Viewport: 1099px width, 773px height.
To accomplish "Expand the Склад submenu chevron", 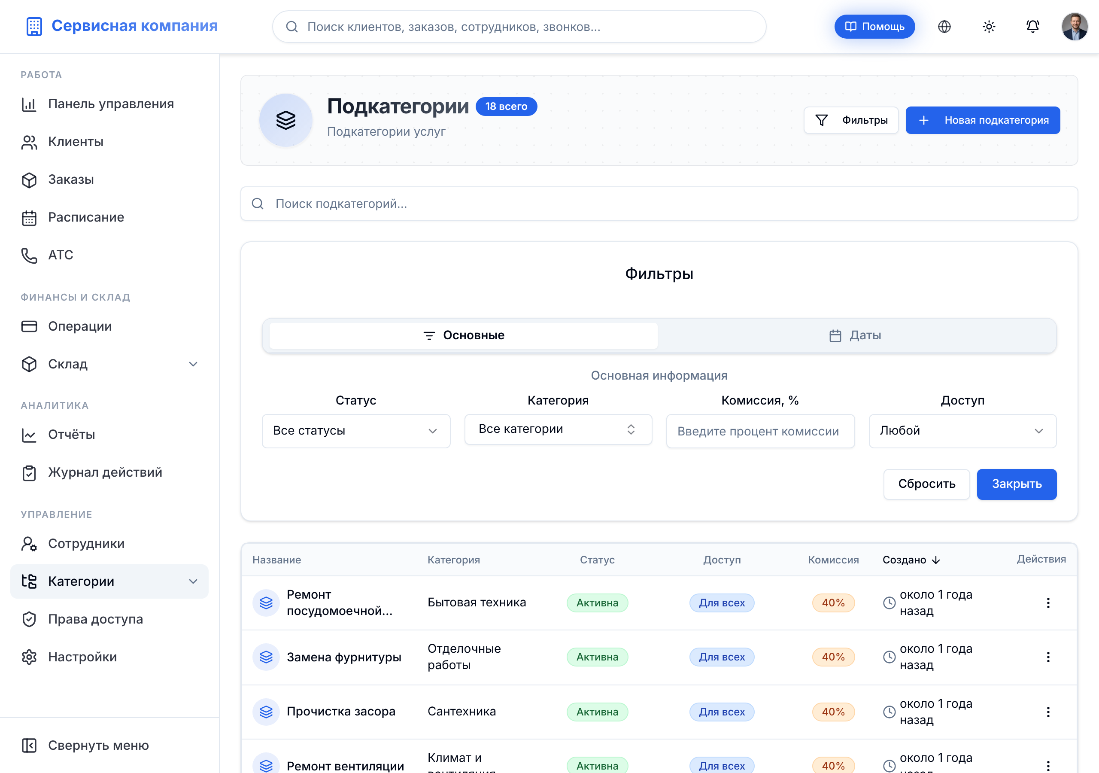I will pyautogui.click(x=193, y=364).
